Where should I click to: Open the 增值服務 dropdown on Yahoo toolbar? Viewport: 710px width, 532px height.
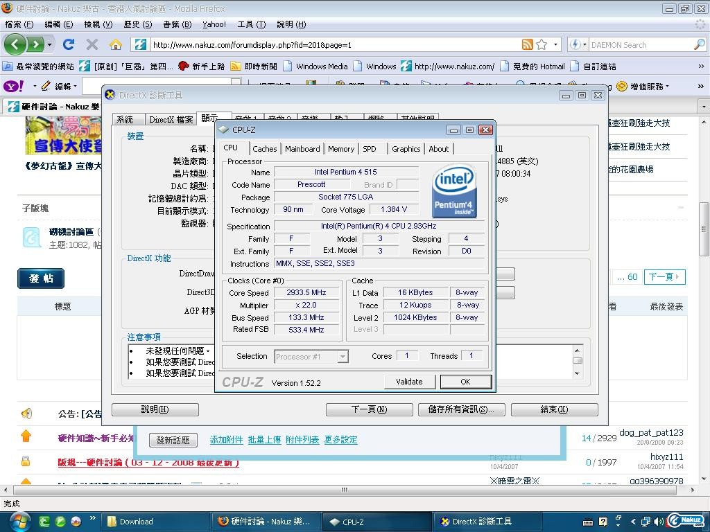[x=643, y=86]
